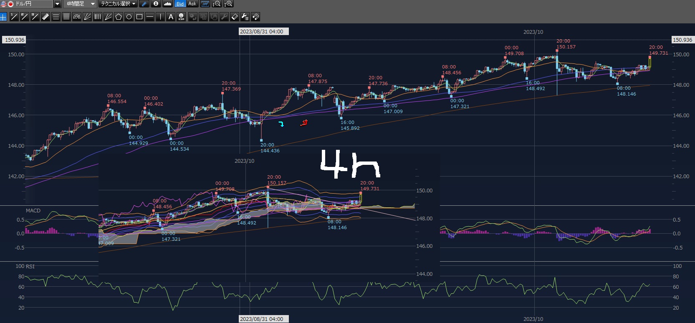695x323 pixels.
Task: Toggle the magnet snap tool
Action: click(255, 17)
